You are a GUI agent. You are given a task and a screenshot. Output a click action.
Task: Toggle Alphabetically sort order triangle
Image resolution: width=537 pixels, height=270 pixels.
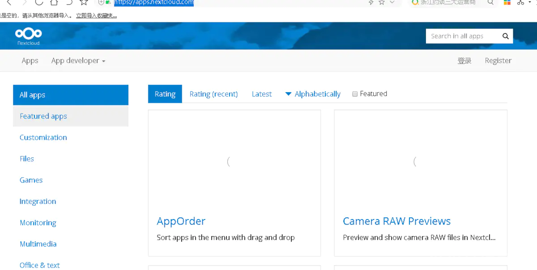[288, 94]
